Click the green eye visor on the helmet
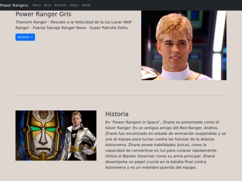This screenshot has width=242, height=181. (x=43, y=129)
